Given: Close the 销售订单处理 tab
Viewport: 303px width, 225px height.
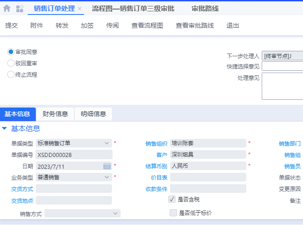Looking at the screenshot, I should [80, 9].
